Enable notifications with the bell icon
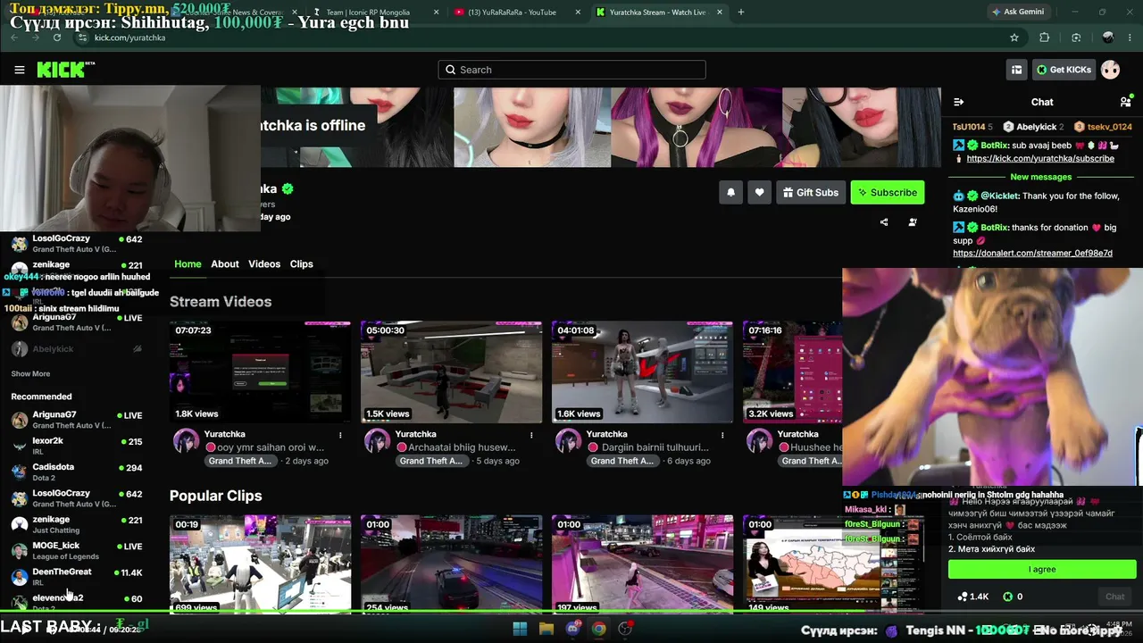The image size is (1143, 643). pyautogui.click(x=730, y=192)
